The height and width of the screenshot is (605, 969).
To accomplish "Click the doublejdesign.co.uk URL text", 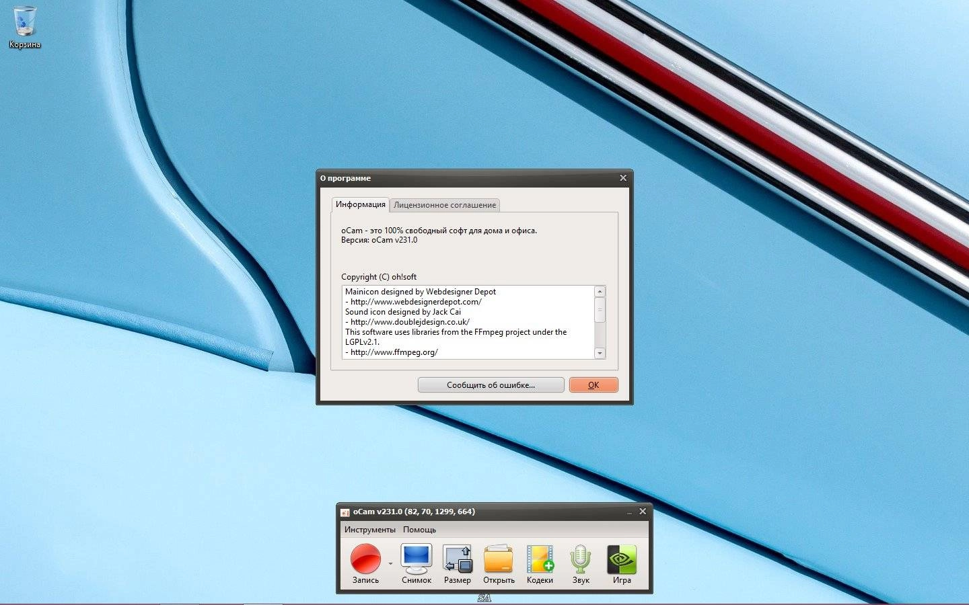I will point(410,322).
